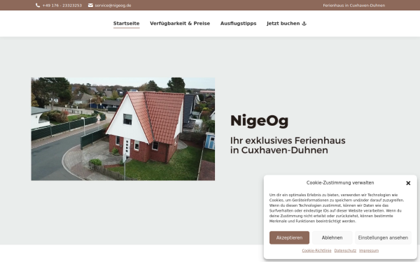Open the service@nigeog.de email link
The width and height of the screenshot is (420, 262).
pyautogui.click(x=113, y=6)
